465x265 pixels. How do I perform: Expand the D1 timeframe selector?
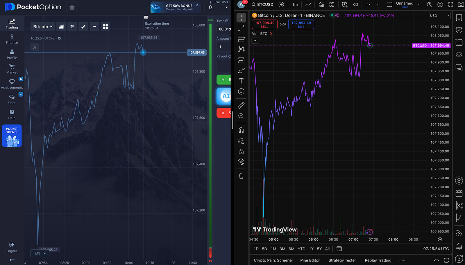pos(40,253)
